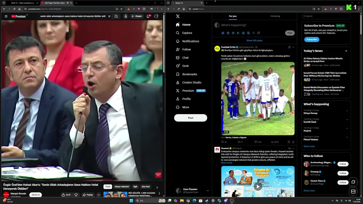
Task: Click the YouTube search magnifier button
Action: 116,16
